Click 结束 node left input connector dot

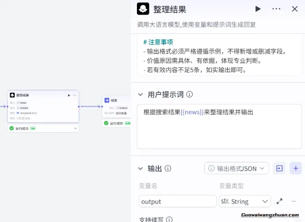(x=102, y=106)
